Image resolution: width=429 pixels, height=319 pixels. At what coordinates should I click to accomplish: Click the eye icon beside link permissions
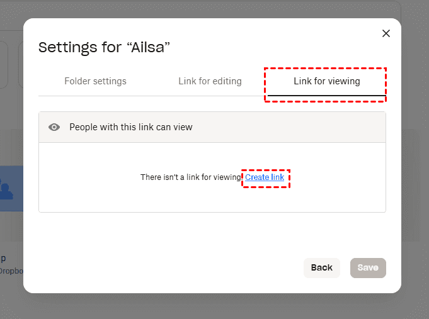(55, 127)
